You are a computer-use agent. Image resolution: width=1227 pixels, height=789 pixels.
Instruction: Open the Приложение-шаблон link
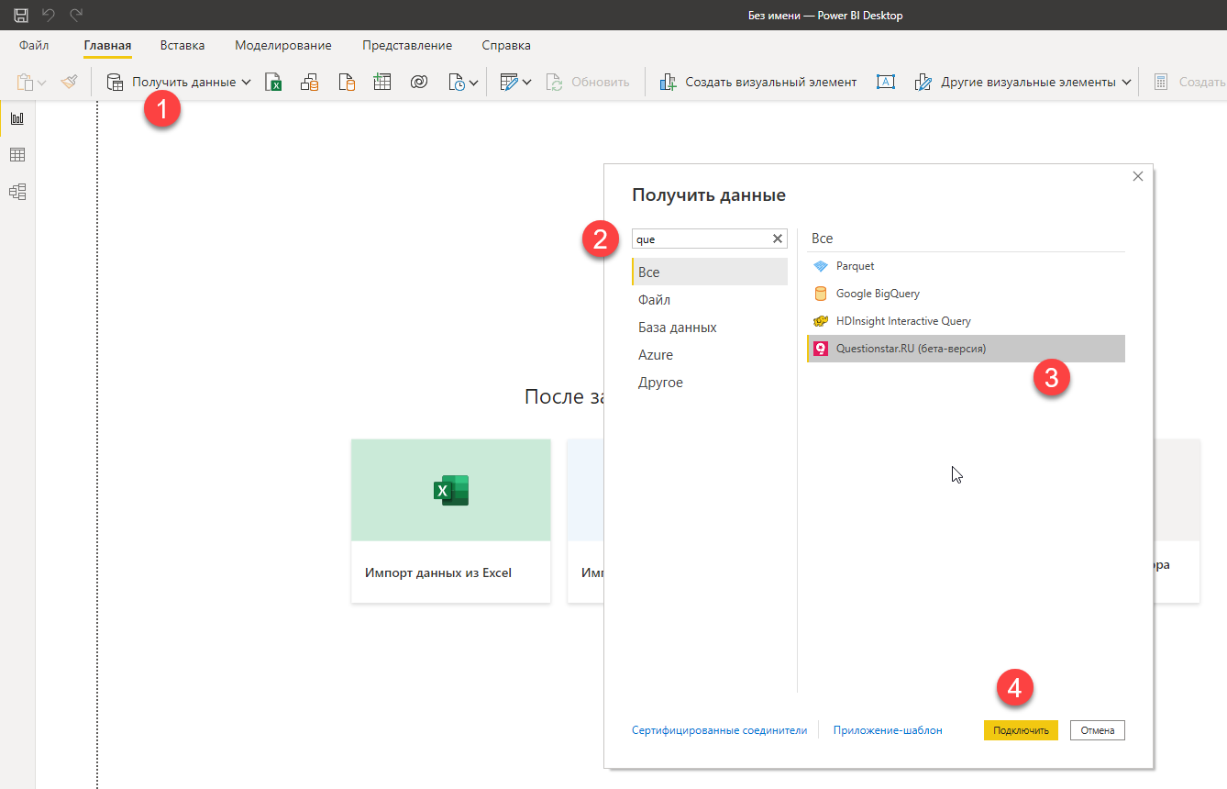click(888, 730)
